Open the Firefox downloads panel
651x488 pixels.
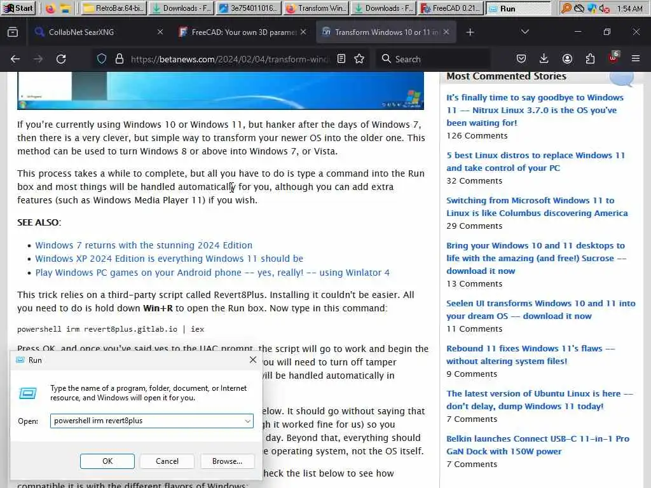pyautogui.click(x=544, y=59)
